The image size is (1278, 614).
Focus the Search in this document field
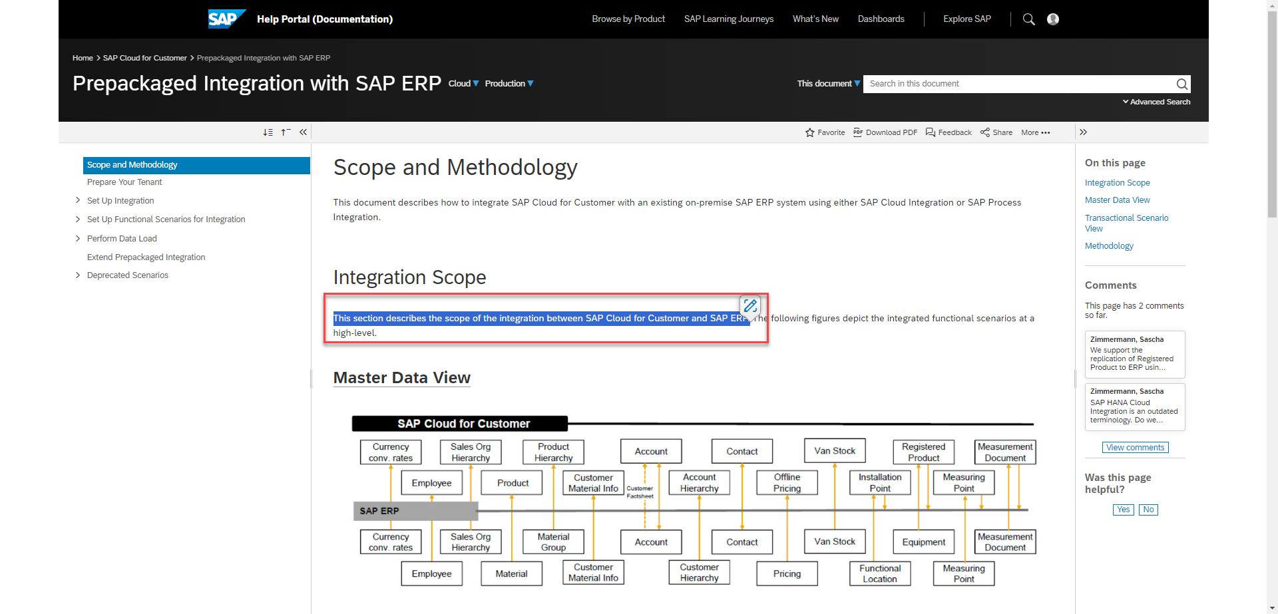pyautogui.click(x=1018, y=84)
